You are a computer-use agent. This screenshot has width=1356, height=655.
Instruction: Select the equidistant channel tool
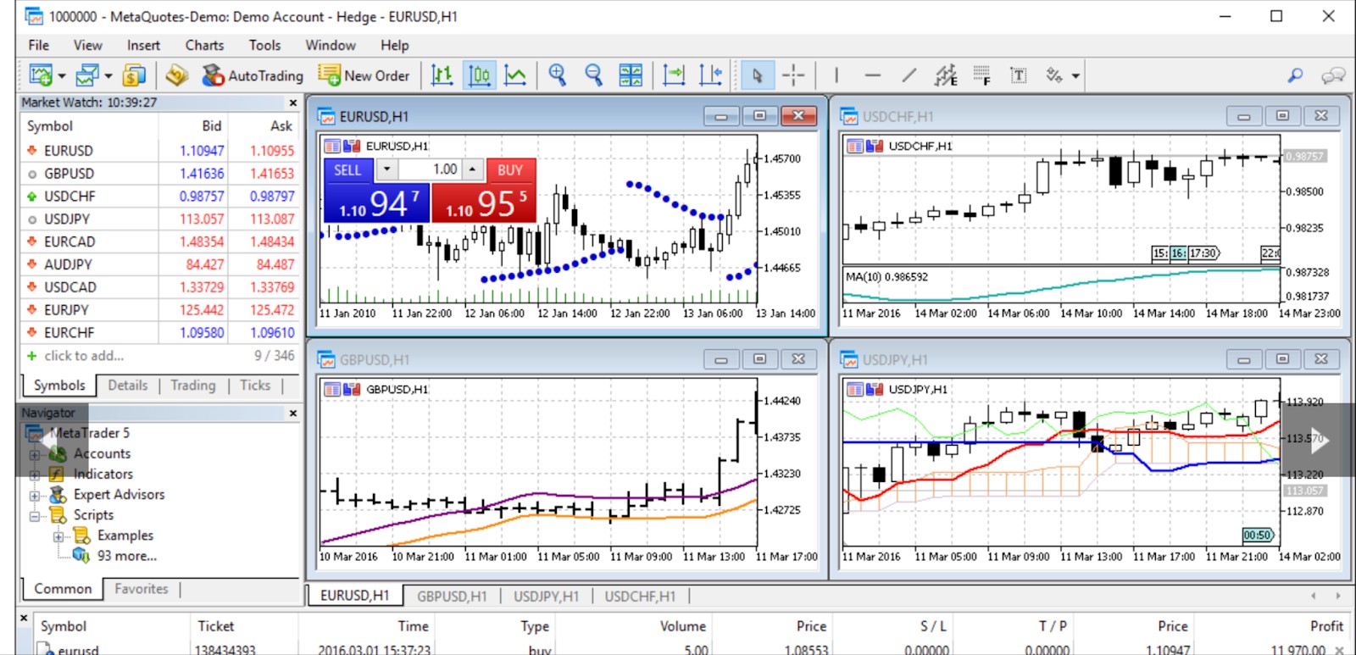pyautogui.click(x=946, y=75)
